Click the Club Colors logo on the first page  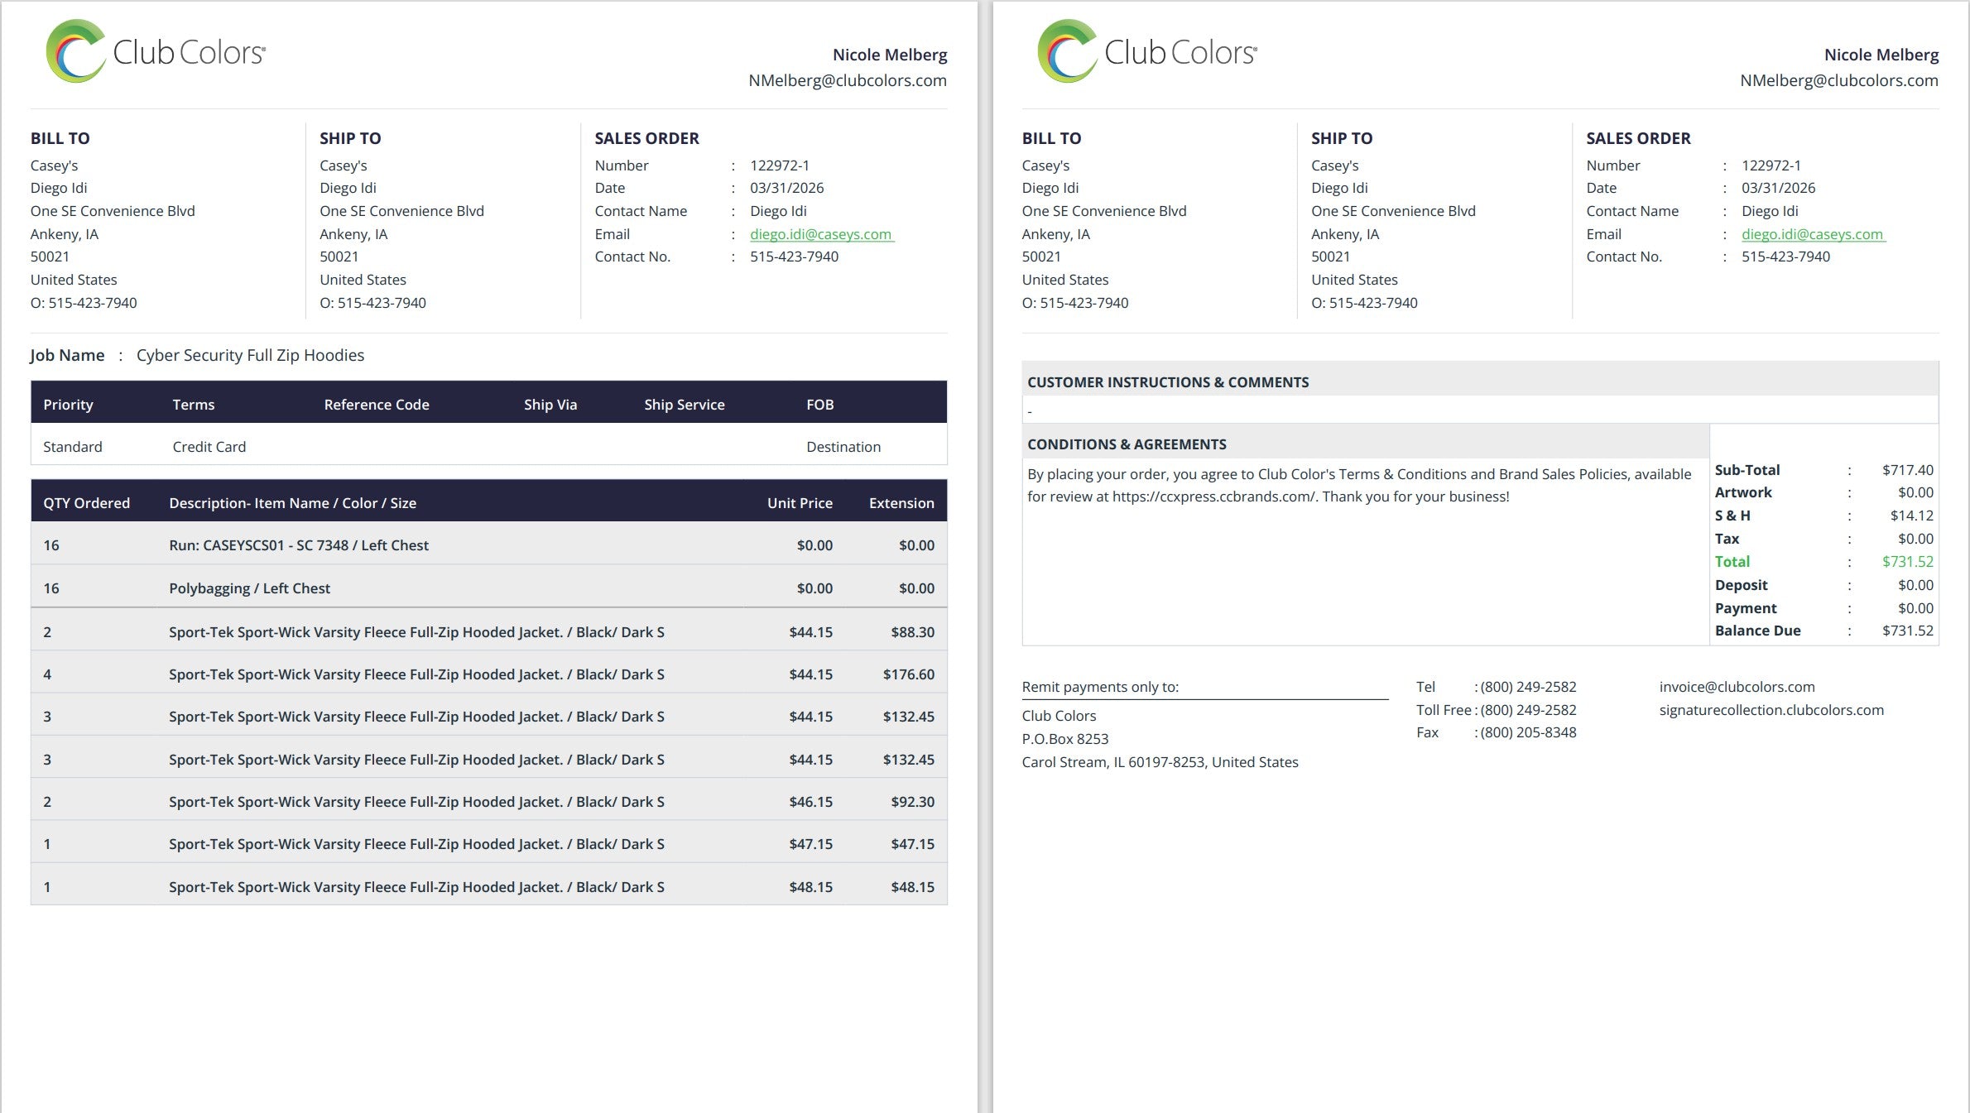(x=156, y=51)
